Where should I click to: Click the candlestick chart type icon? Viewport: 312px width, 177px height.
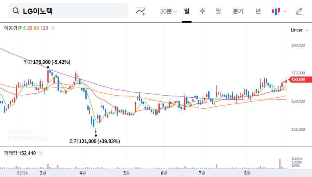[x=276, y=11]
